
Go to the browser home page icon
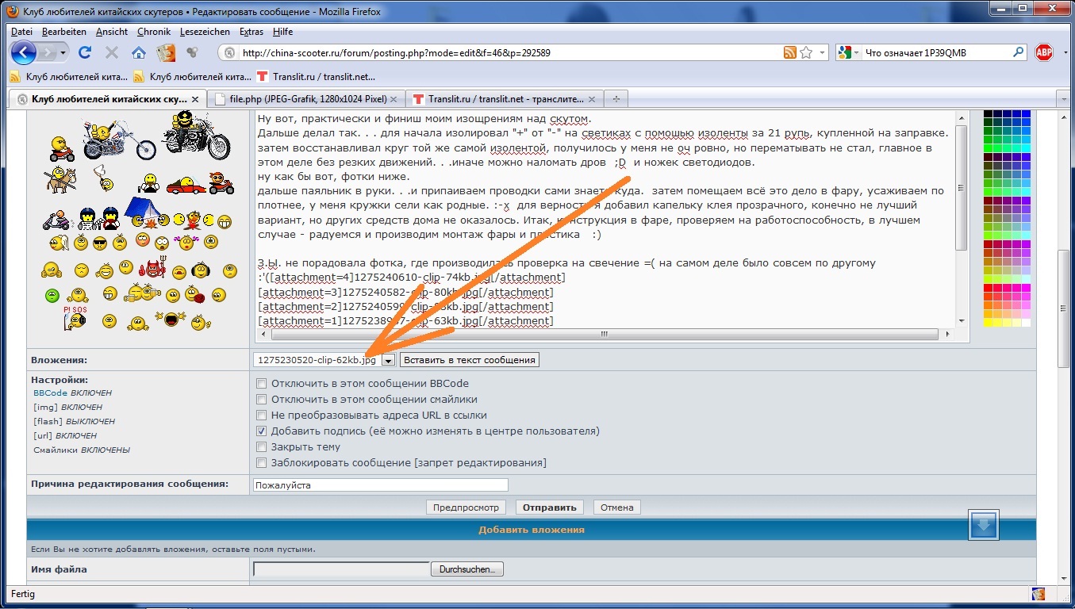[139, 53]
